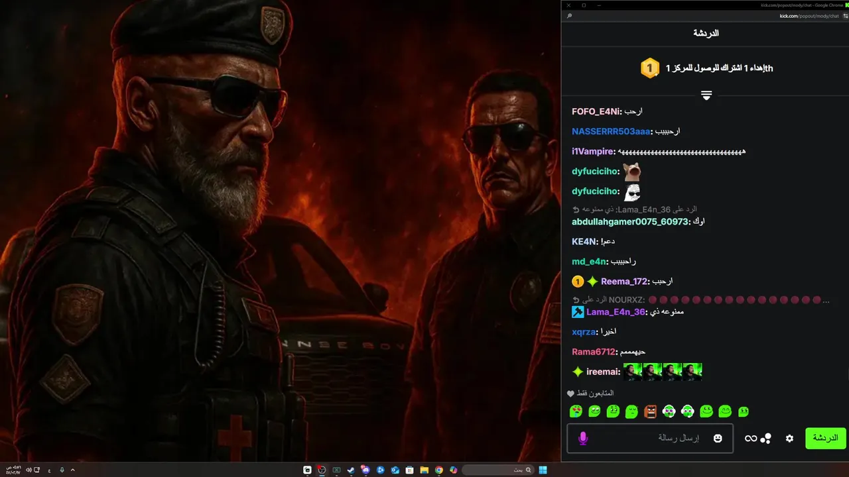849x477 pixels.
Task: Click Reema_172's green star badge
Action: (x=592, y=282)
